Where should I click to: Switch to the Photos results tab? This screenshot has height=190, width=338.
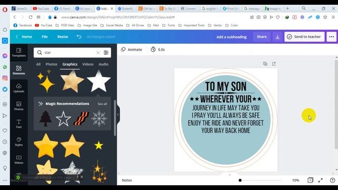pos(51,64)
